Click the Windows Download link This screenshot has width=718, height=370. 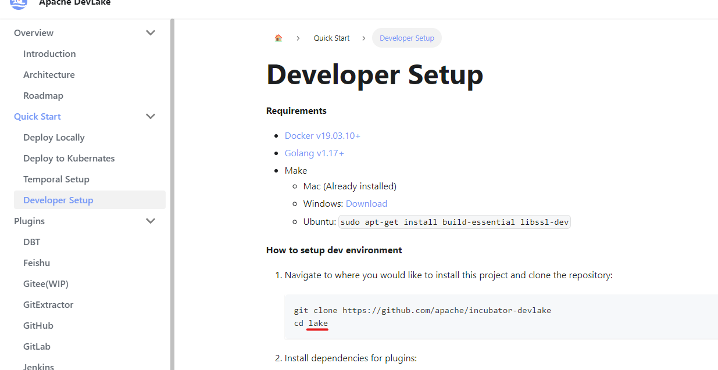click(x=366, y=204)
